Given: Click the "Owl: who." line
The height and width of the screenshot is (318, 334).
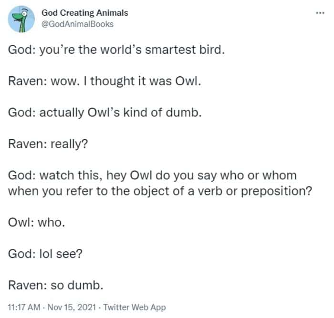Looking at the screenshot, I should [36, 223].
